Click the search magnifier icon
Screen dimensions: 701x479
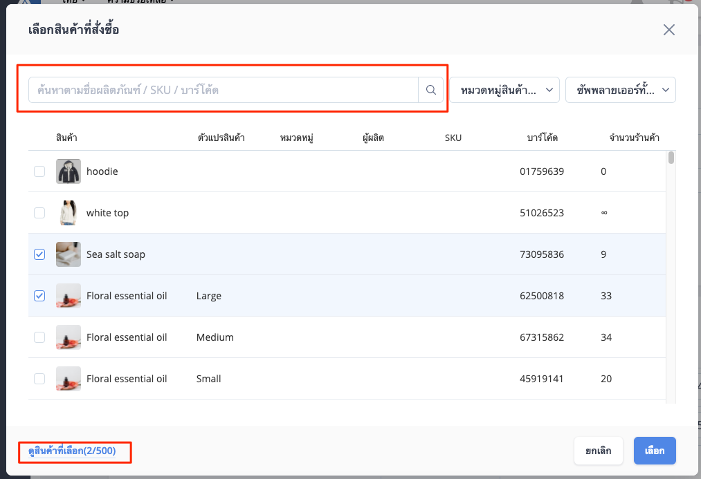tap(430, 90)
